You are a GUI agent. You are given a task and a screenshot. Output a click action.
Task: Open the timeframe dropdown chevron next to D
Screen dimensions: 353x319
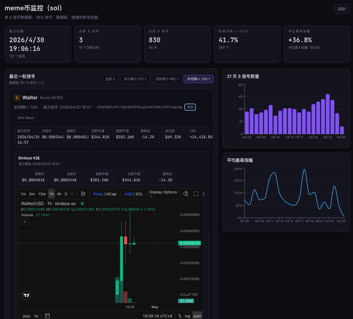pyautogui.click(x=72, y=194)
